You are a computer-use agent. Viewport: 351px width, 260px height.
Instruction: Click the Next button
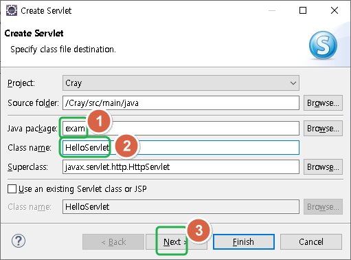click(x=177, y=241)
